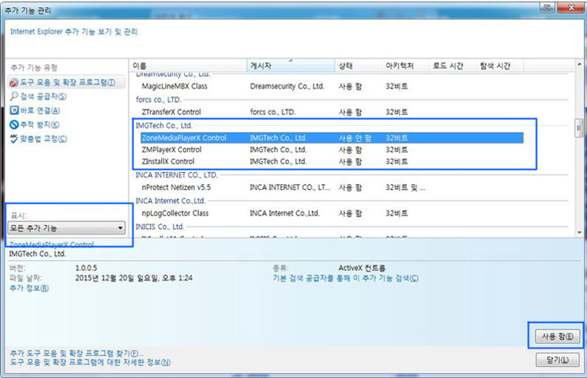587x378 pixels.
Task: Select the nProtect Netizen v5.5 add-on
Action: click(176, 187)
